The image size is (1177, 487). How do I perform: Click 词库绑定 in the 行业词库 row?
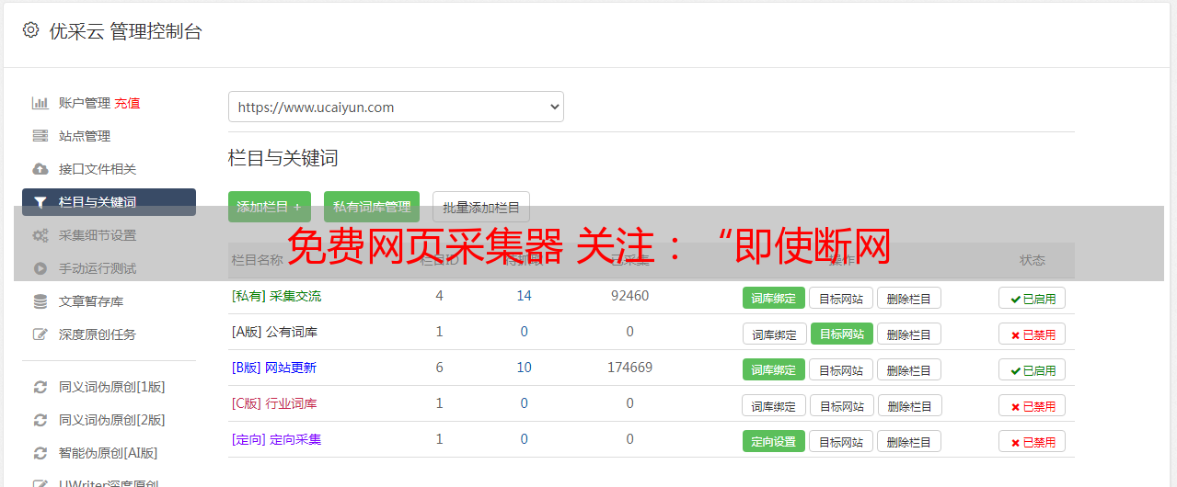click(774, 405)
